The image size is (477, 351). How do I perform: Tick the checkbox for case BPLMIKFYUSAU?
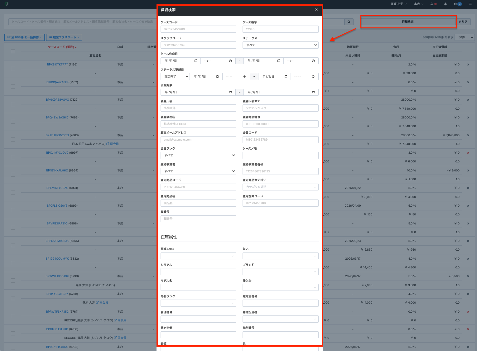(13, 192)
